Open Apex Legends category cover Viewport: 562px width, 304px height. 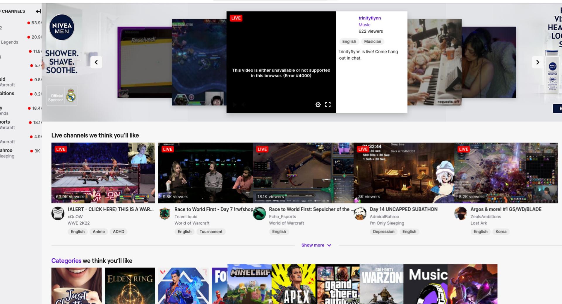[294, 284]
